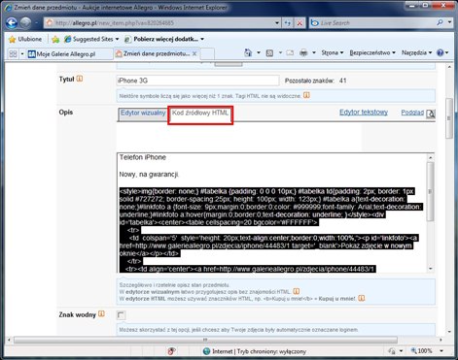The width and height of the screenshot is (458, 360).
Task: Click the Home page icon
Action: point(248,52)
